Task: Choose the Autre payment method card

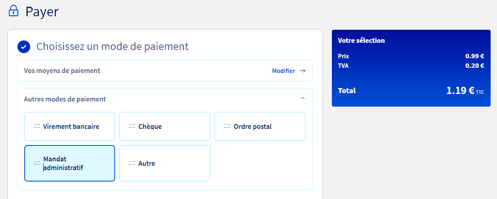Action: pyautogui.click(x=165, y=163)
